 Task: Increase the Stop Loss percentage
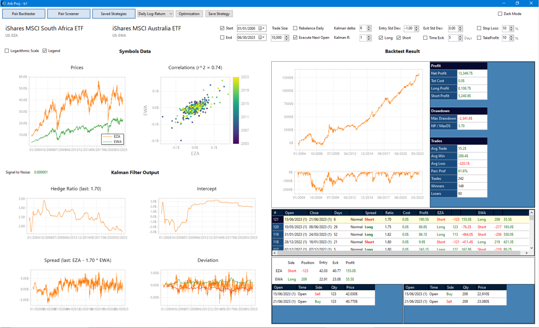tap(511, 27)
